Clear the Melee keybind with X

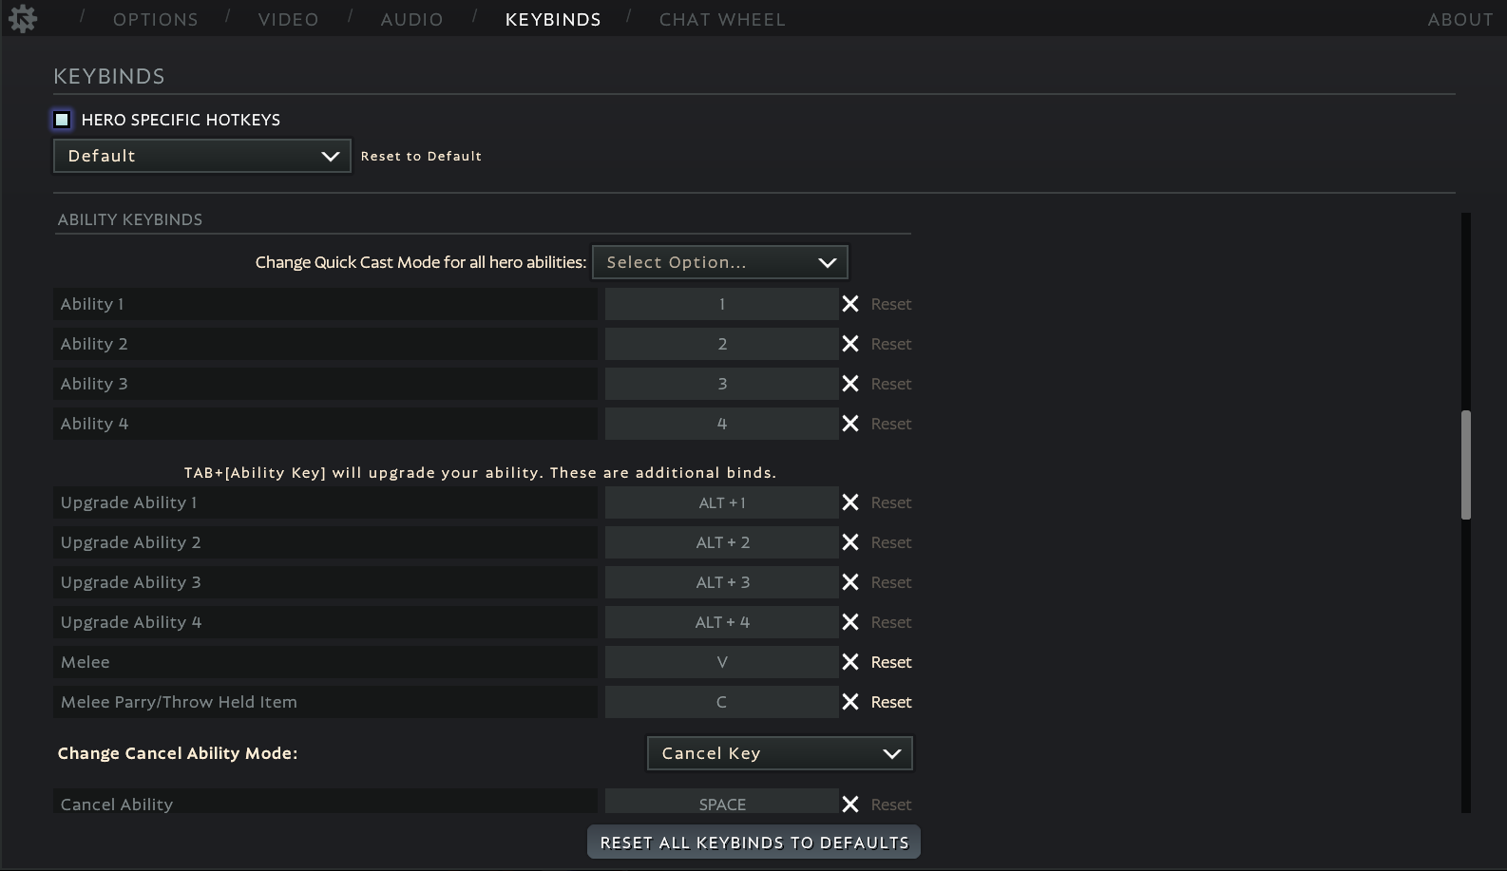coord(850,662)
